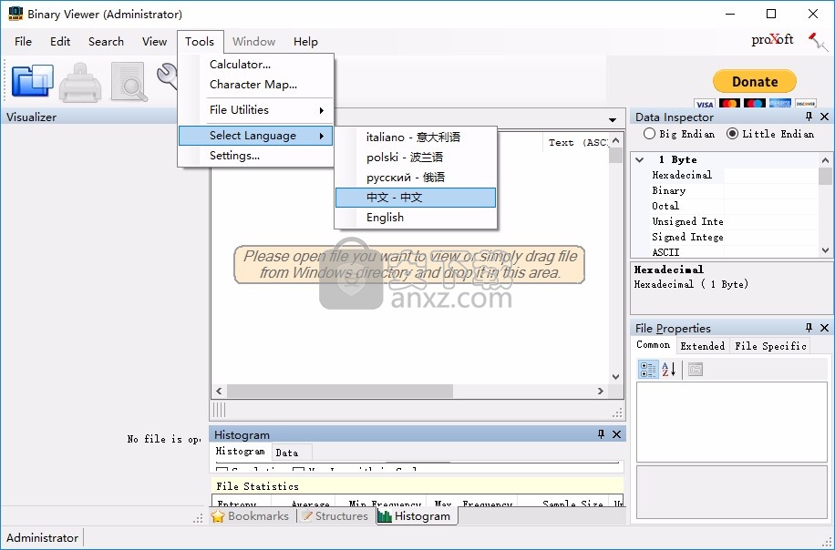Click the Binary Viewer app icon in title bar

tap(15, 14)
